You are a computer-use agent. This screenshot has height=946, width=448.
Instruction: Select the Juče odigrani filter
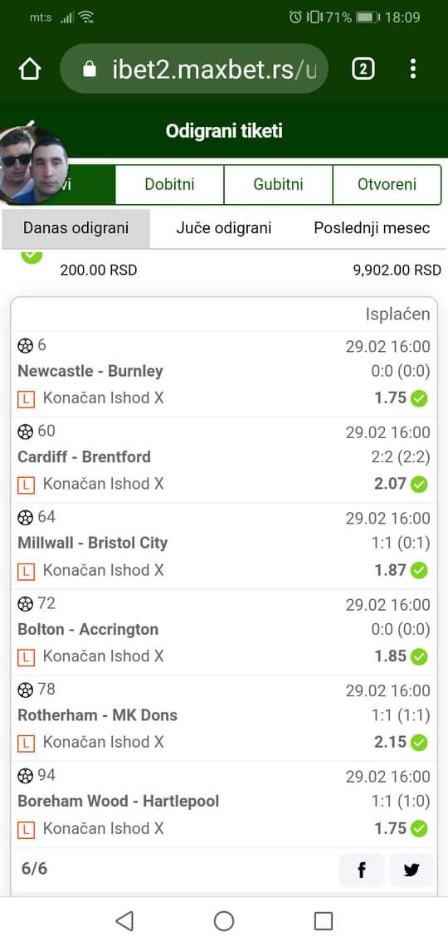(x=224, y=228)
